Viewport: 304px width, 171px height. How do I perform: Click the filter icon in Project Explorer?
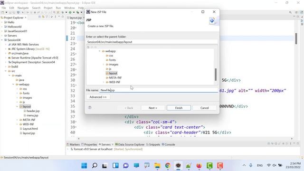[47, 17]
